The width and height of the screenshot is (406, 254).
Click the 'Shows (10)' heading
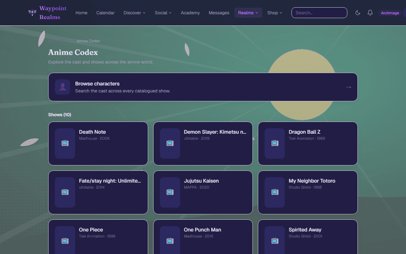coord(60,115)
